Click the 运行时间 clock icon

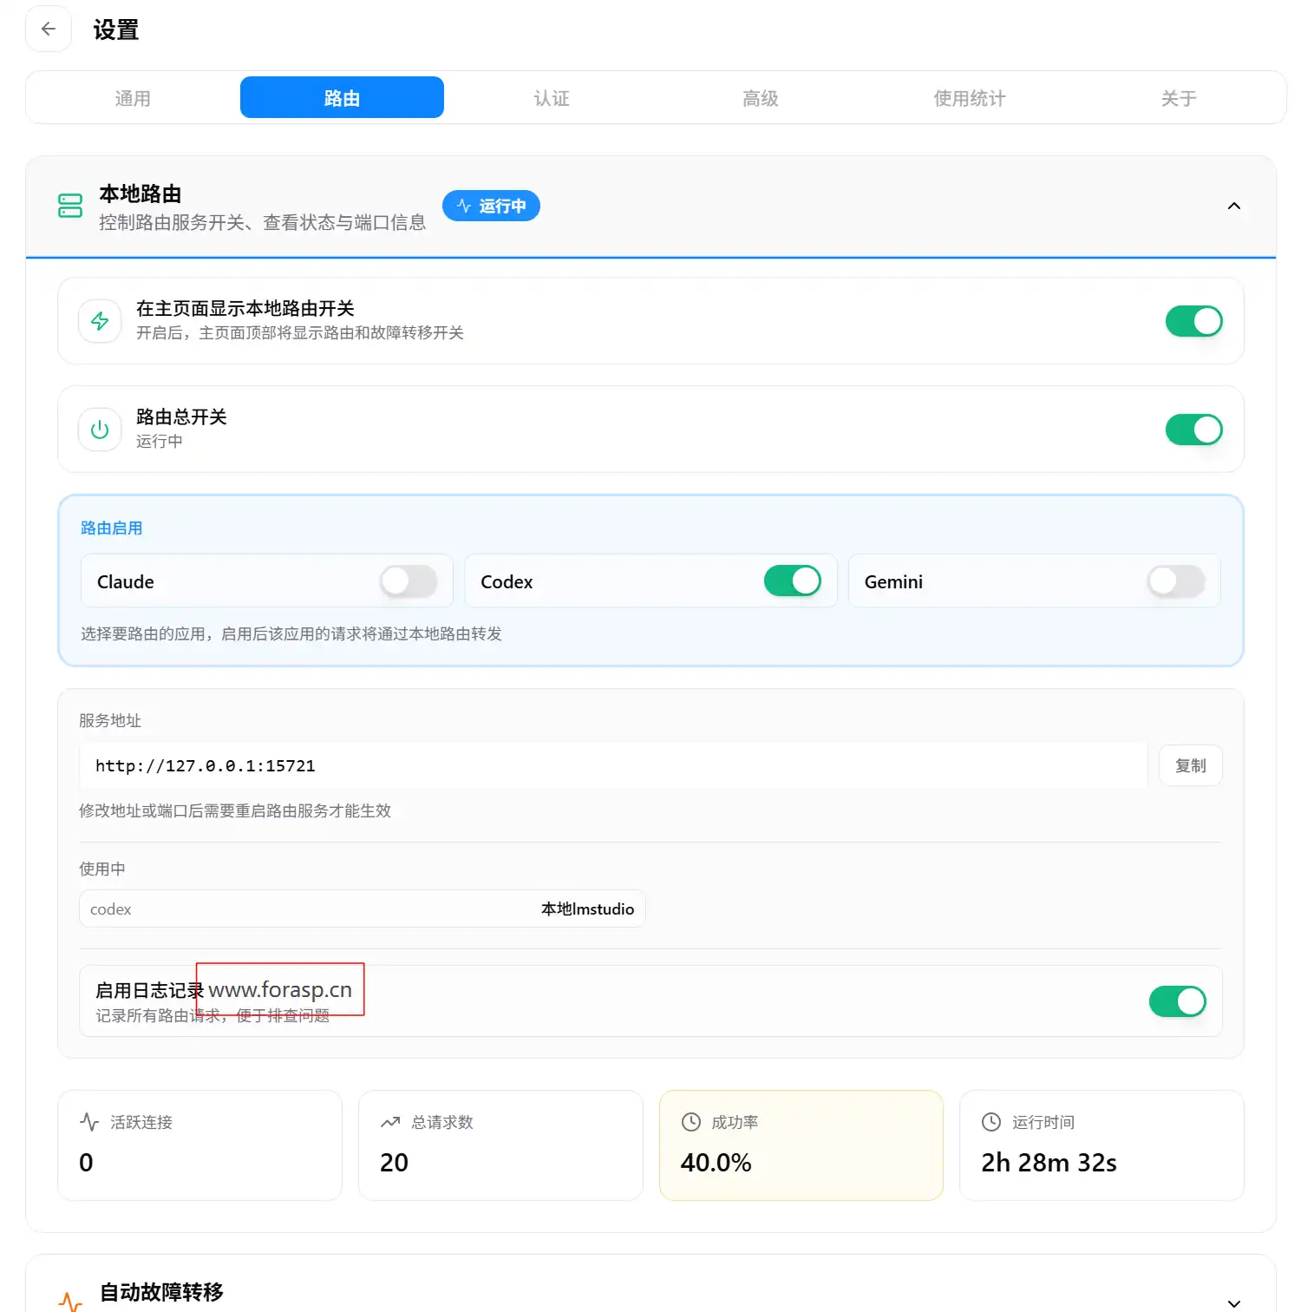point(991,1122)
